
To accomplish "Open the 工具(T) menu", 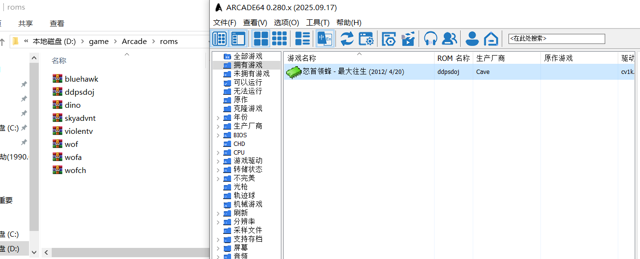I will [318, 23].
